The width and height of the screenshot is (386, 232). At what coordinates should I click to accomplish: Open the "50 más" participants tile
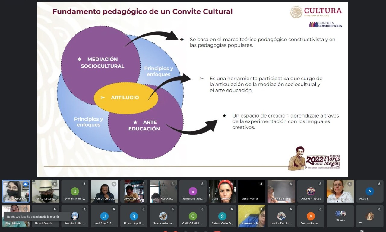pyautogui.click(x=340, y=216)
